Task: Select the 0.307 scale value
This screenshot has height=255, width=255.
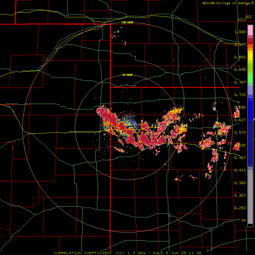Action: click(x=240, y=195)
